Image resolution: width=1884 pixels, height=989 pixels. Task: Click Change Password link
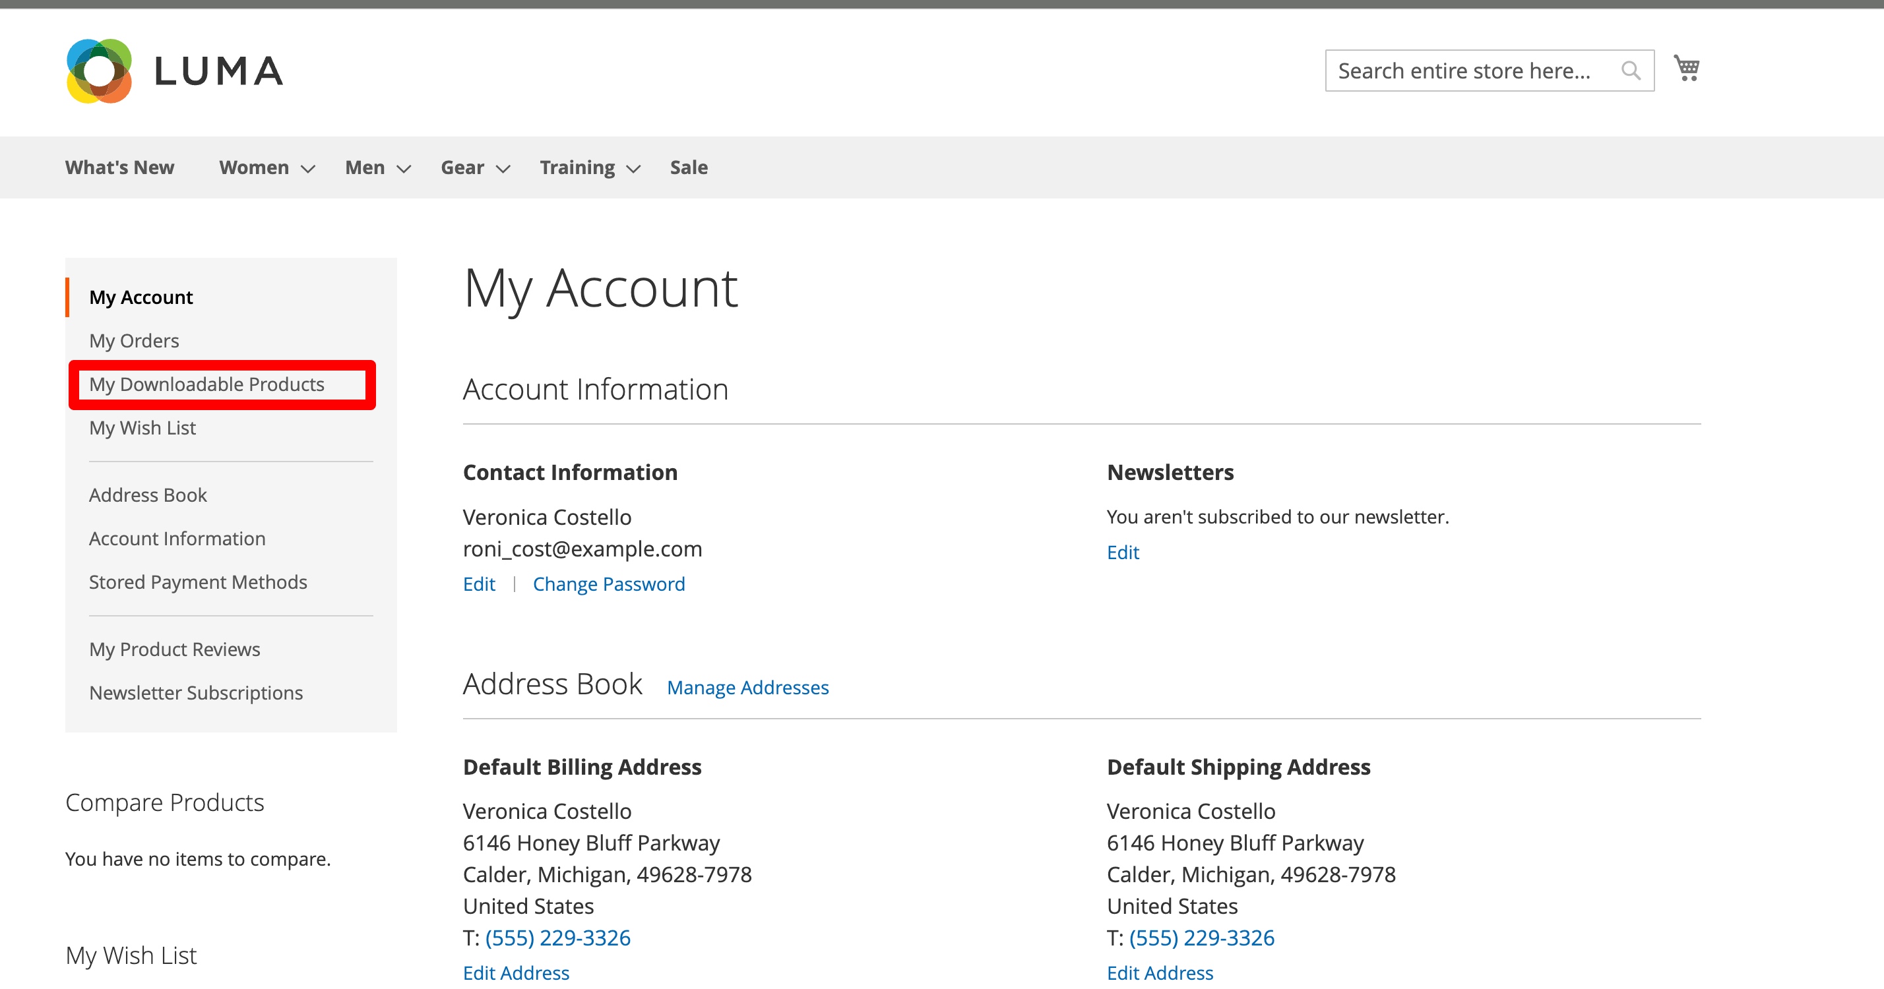[x=608, y=584]
